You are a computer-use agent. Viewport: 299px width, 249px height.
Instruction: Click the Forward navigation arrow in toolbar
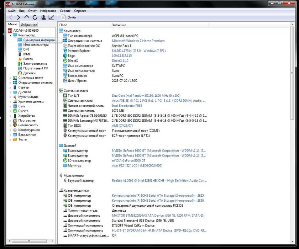(x=19, y=17)
